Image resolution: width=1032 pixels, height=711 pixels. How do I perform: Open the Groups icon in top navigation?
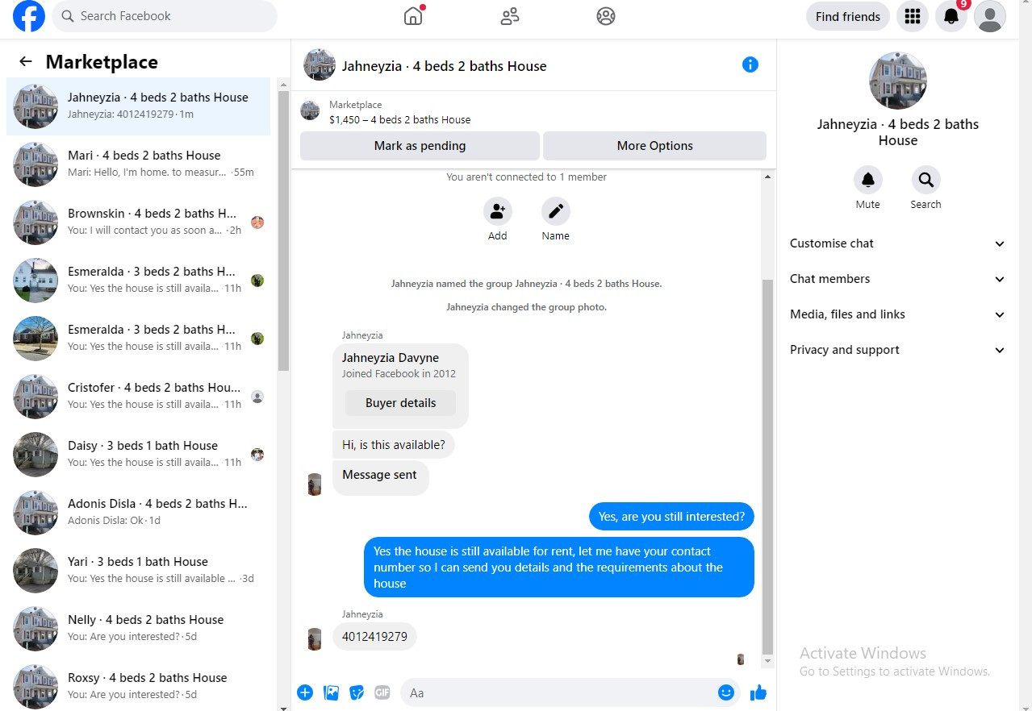(x=606, y=16)
